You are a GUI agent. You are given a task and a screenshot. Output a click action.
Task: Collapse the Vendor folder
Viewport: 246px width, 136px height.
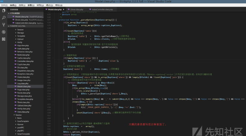[x=14, y=115]
